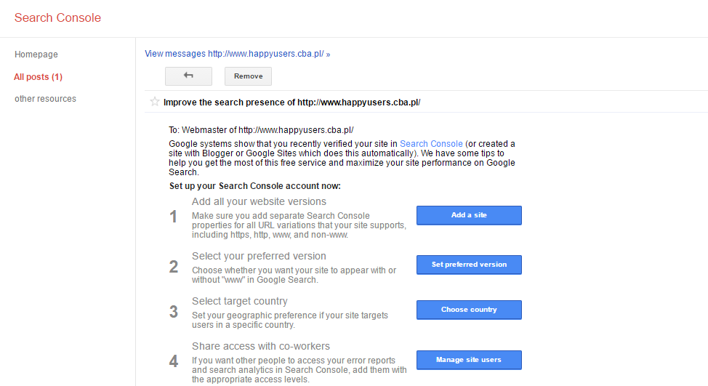Follow the Search Console inline link

(x=431, y=143)
